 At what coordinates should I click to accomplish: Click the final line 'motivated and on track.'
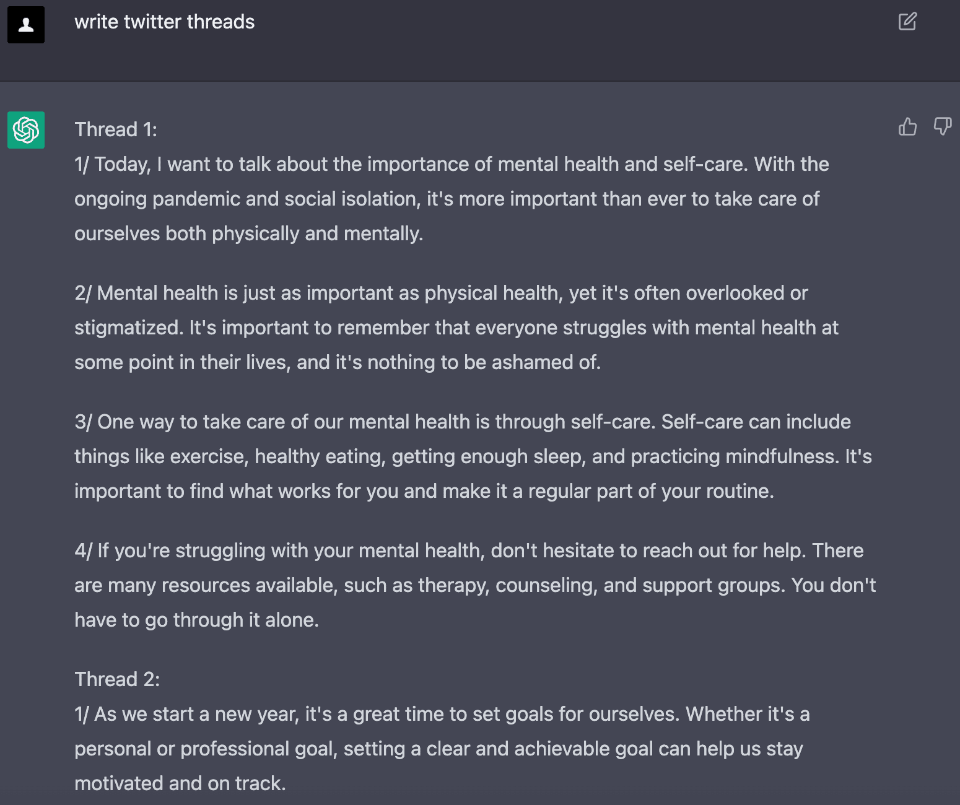[x=180, y=783]
